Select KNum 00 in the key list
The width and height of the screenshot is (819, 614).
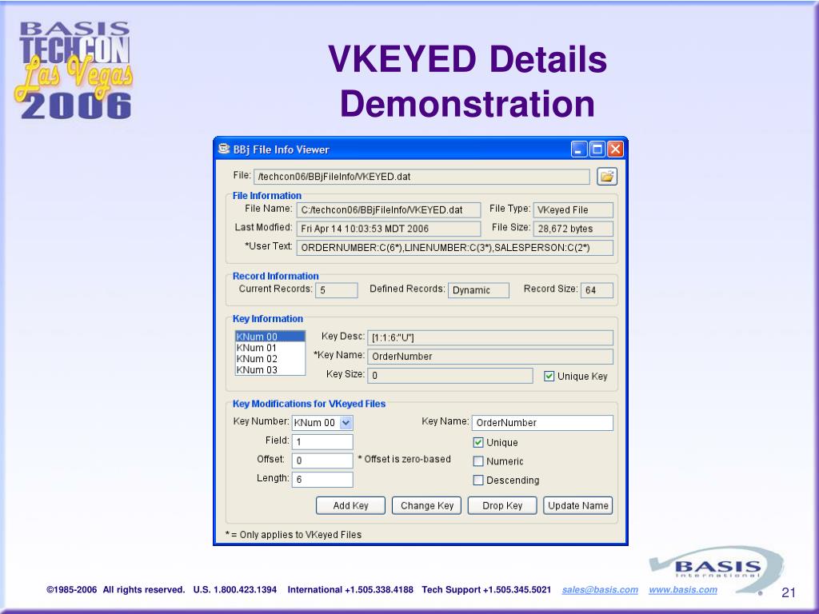click(270, 337)
